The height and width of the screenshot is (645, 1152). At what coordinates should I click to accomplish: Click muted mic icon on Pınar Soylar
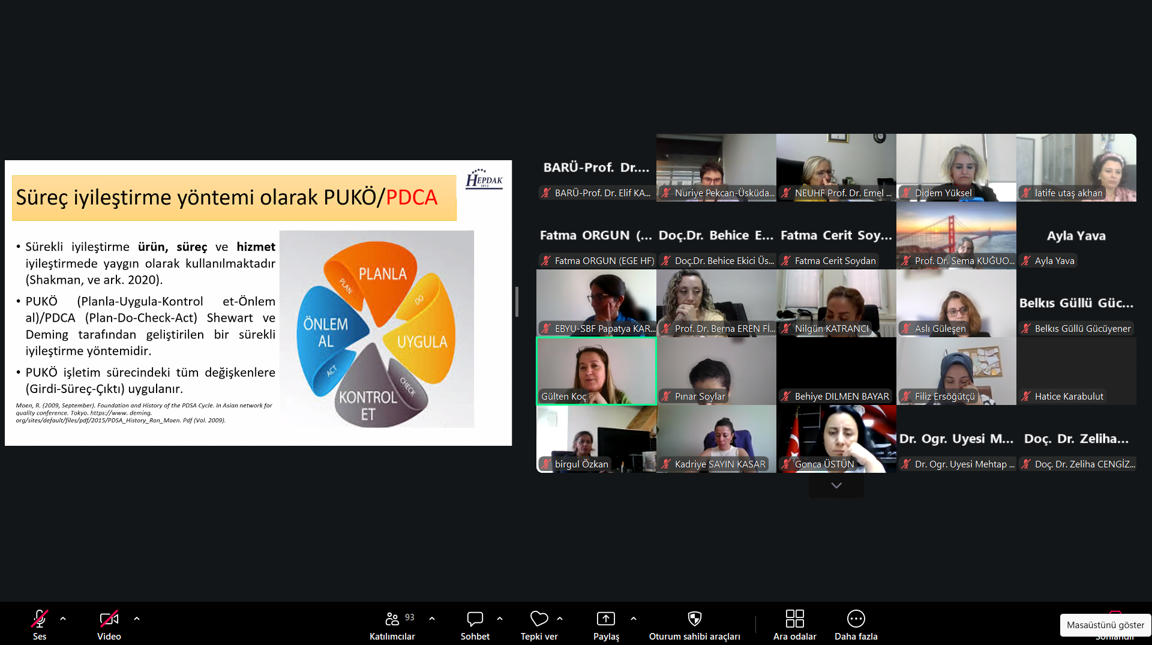(x=666, y=397)
